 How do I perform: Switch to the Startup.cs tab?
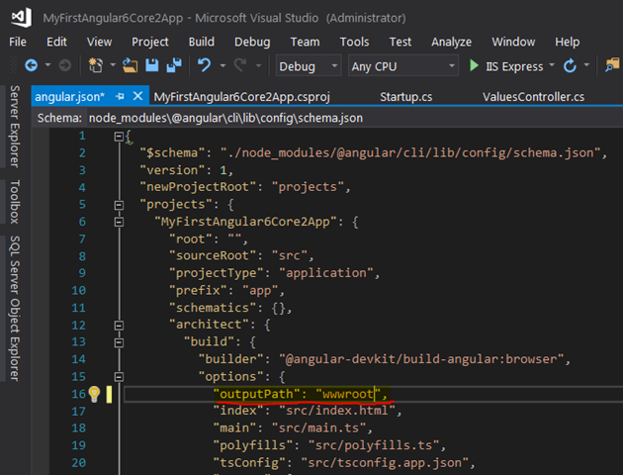[x=405, y=97]
